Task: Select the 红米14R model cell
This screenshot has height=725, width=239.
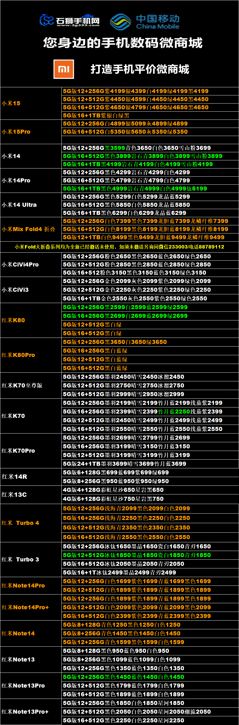Action: pyautogui.click(x=31, y=477)
